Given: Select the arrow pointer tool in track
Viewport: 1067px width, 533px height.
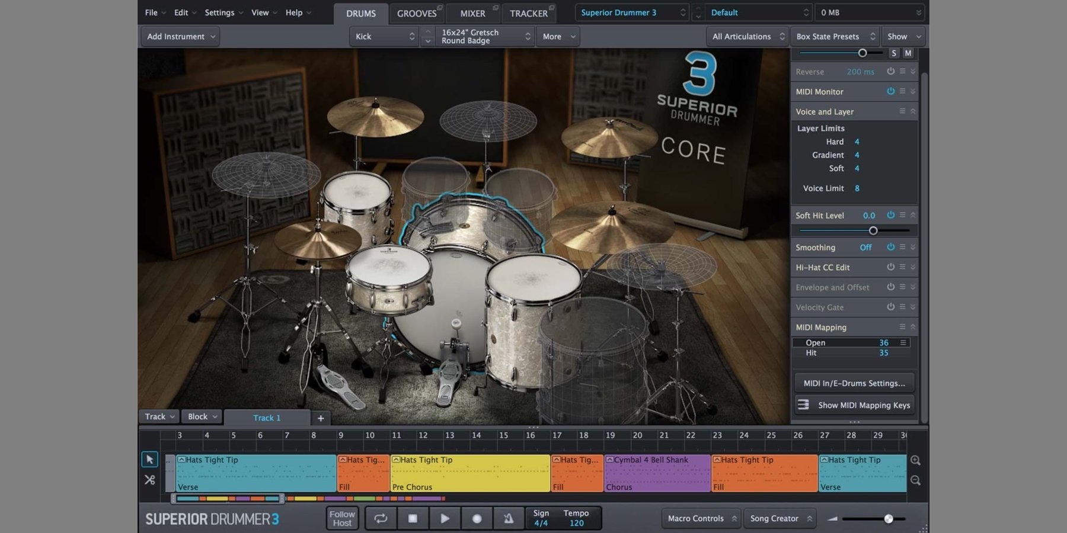Looking at the screenshot, I should pos(149,460).
